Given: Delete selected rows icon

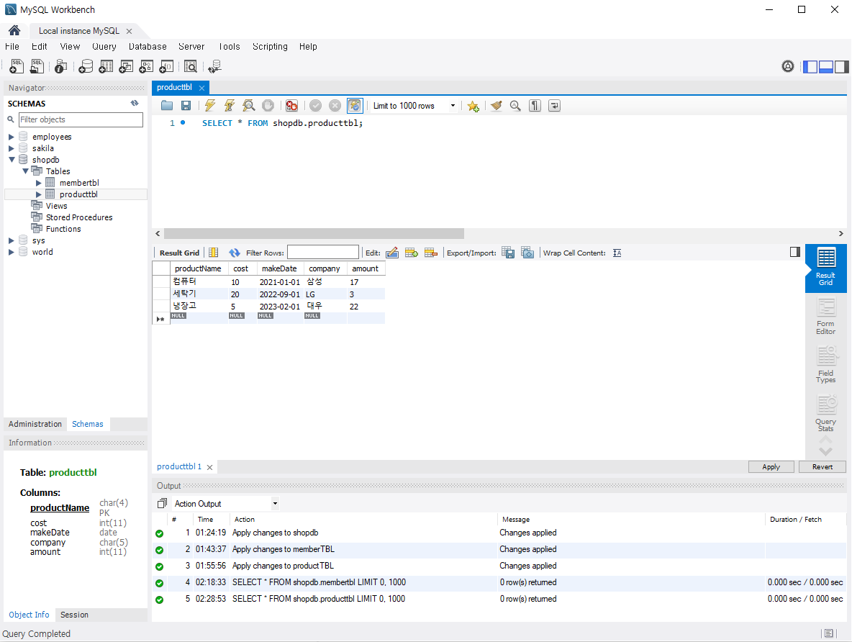Looking at the screenshot, I should 431,253.
